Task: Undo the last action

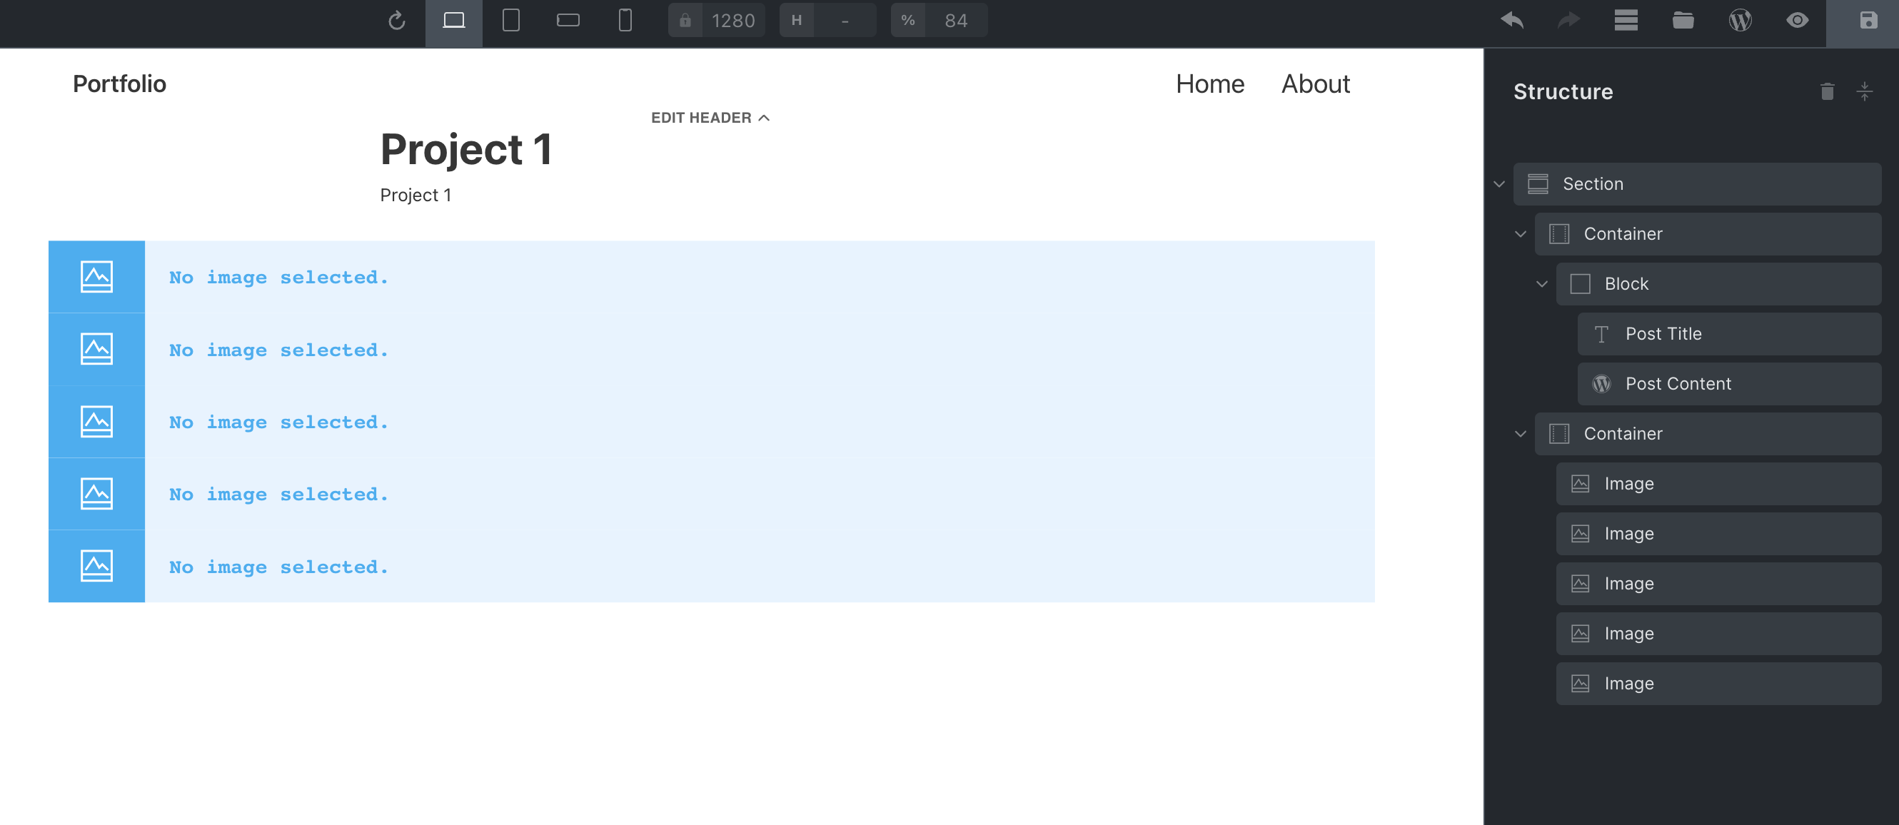Action: click(x=1512, y=21)
